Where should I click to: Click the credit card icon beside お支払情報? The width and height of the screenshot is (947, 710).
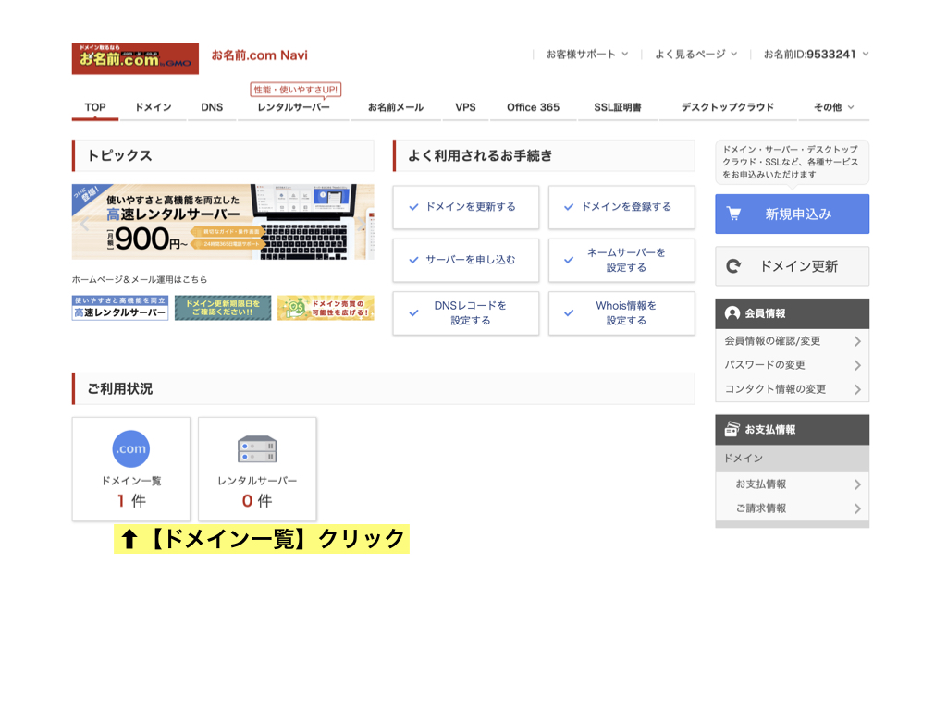click(732, 429)
